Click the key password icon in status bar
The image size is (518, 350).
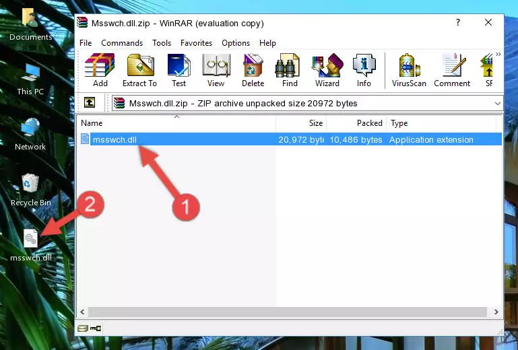pos(96,328)
